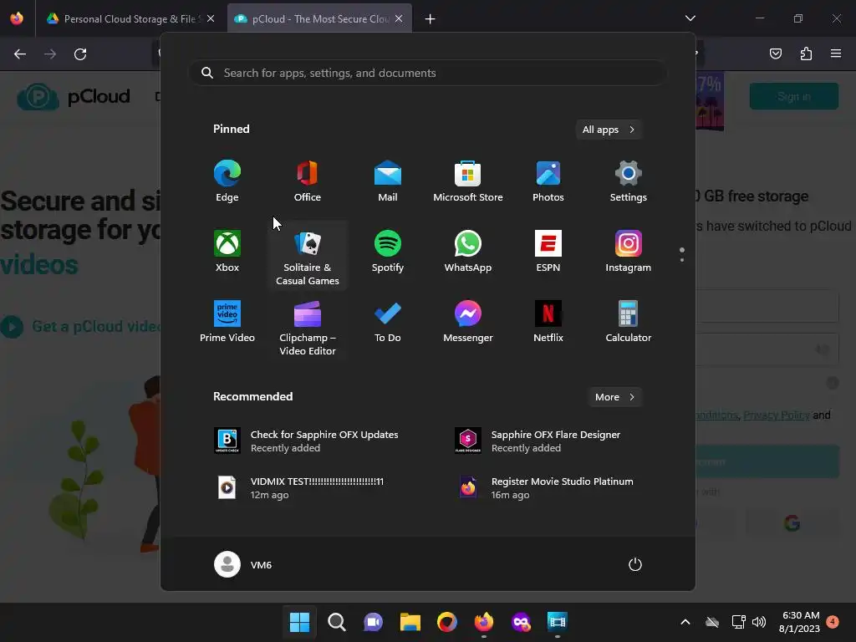This screenshot has width=856, height=642.
Task: Open a new Firefox tab
Action: pyautogui.click(x=431, y=19)
